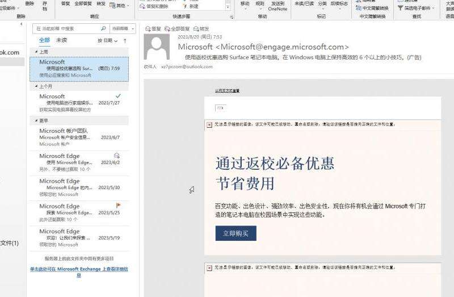
Task: Open the 当前邮箱 search scope dropdown
Action: (x=123, y=29)
